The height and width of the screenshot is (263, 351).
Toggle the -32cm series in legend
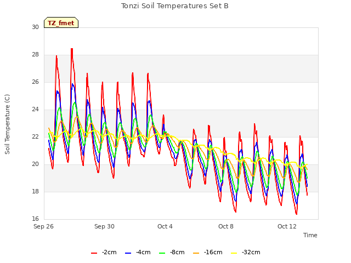click(x=246, y=253)
